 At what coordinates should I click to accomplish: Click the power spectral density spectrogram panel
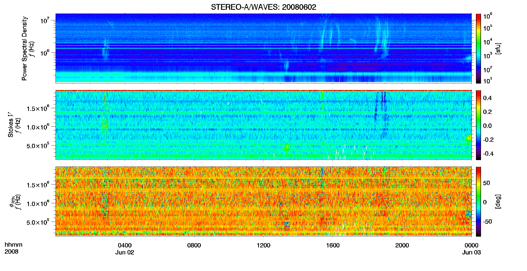tap(263, 48)
